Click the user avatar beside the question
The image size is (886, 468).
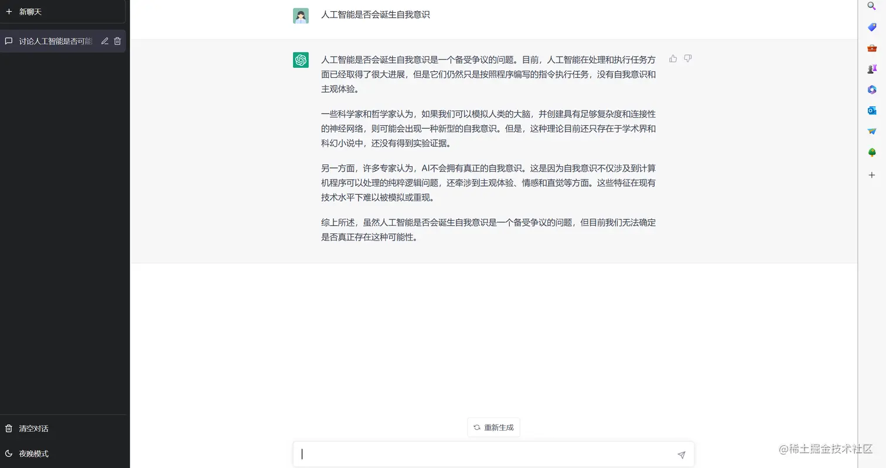coord(301,16)
